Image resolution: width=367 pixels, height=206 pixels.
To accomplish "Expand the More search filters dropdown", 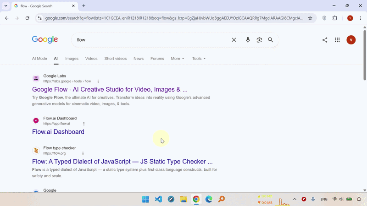I will tap(178, 59).
